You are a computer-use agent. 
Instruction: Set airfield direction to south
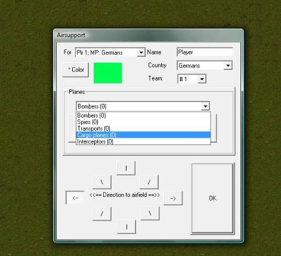(x=126, y=227)
